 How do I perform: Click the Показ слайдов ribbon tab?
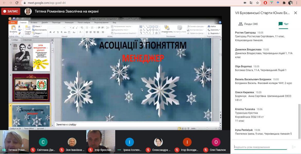(84, 22)
